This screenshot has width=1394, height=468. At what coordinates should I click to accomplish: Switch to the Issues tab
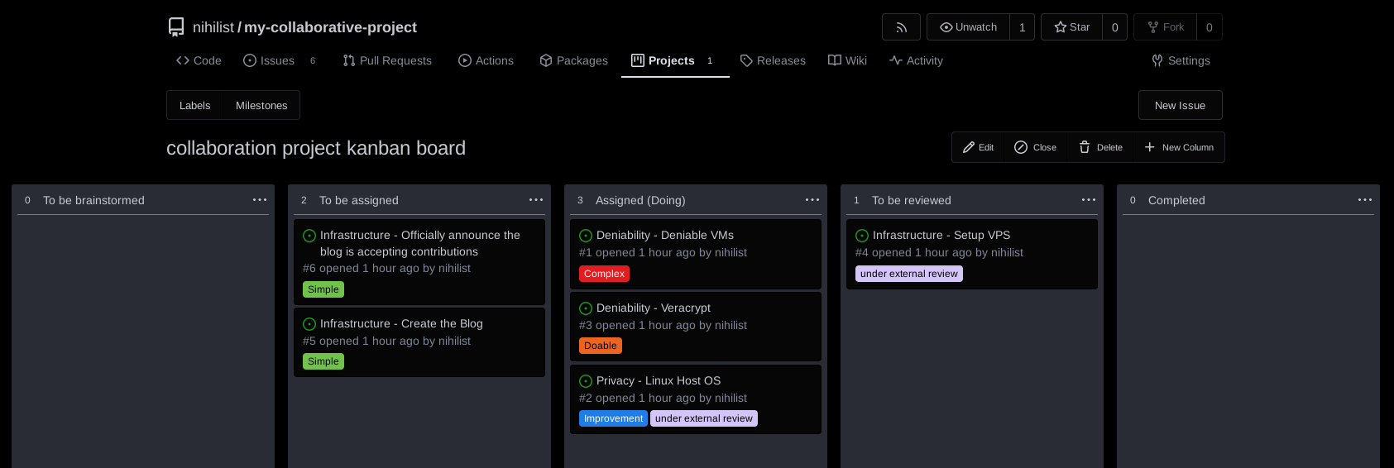click(x=270, y=60)
